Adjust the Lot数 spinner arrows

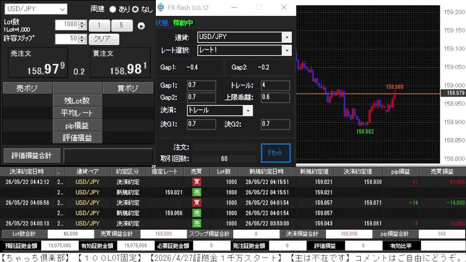point(82,25)
